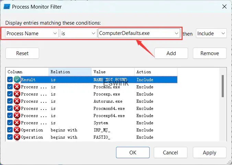Click the Process Monitor Filter title icon

pos(7,6)
